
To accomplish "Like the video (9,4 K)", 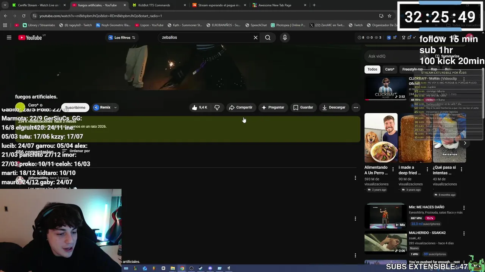I will 199,107.
